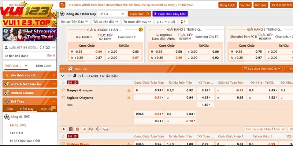Toggle favorite star on 2H 10' match row

63,82
